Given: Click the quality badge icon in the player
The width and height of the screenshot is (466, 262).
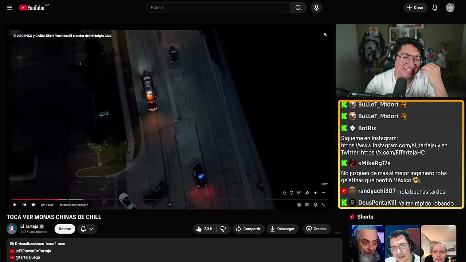Looking at the screenshot, I should (x=299, y=205).
